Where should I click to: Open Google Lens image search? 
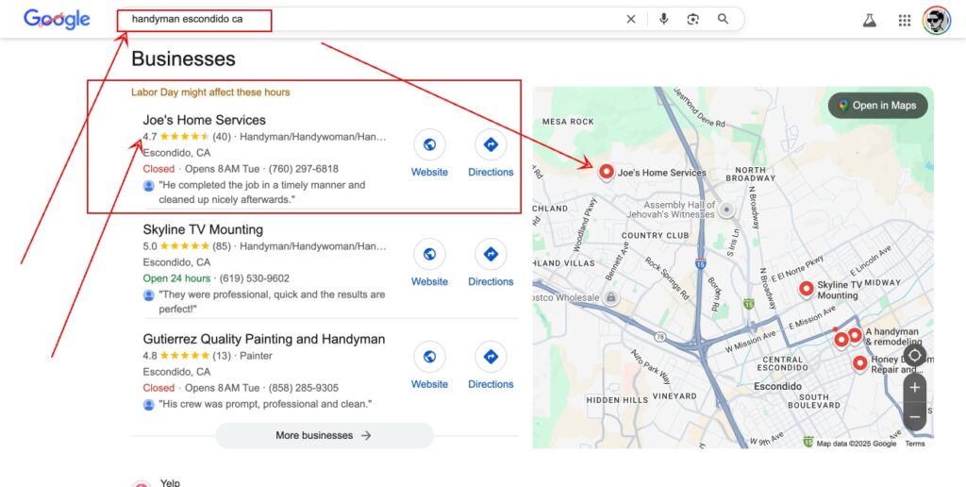pyautogui.click(x=693, y=19)
